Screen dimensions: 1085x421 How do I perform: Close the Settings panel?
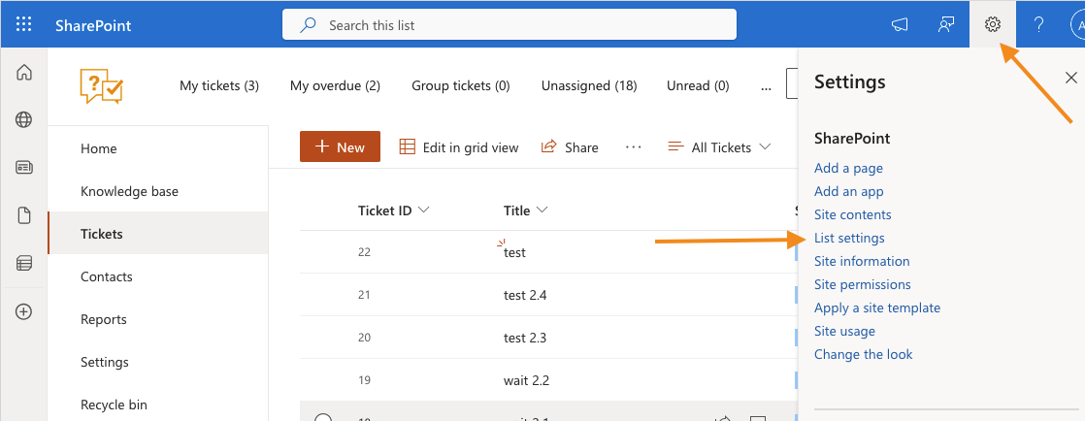(1070, 78)
